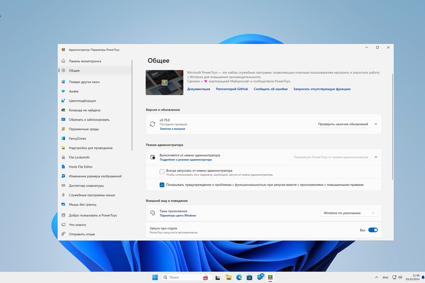Open Hosts File Editor settings page

pos(95,167)
